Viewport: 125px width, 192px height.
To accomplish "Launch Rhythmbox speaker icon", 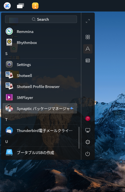I will 9,42.
